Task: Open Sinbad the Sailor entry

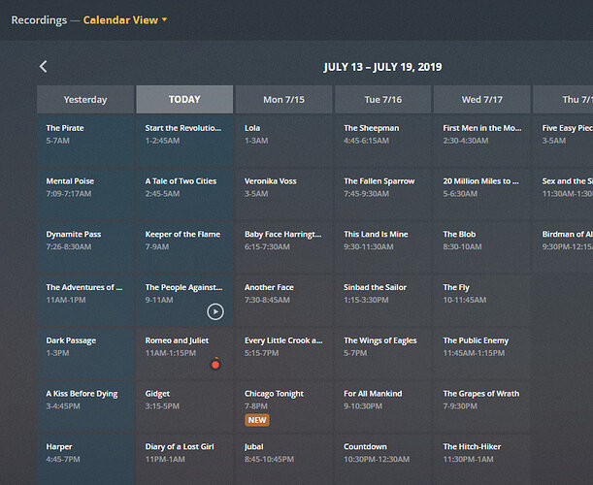Action: [x=382, y=300]
